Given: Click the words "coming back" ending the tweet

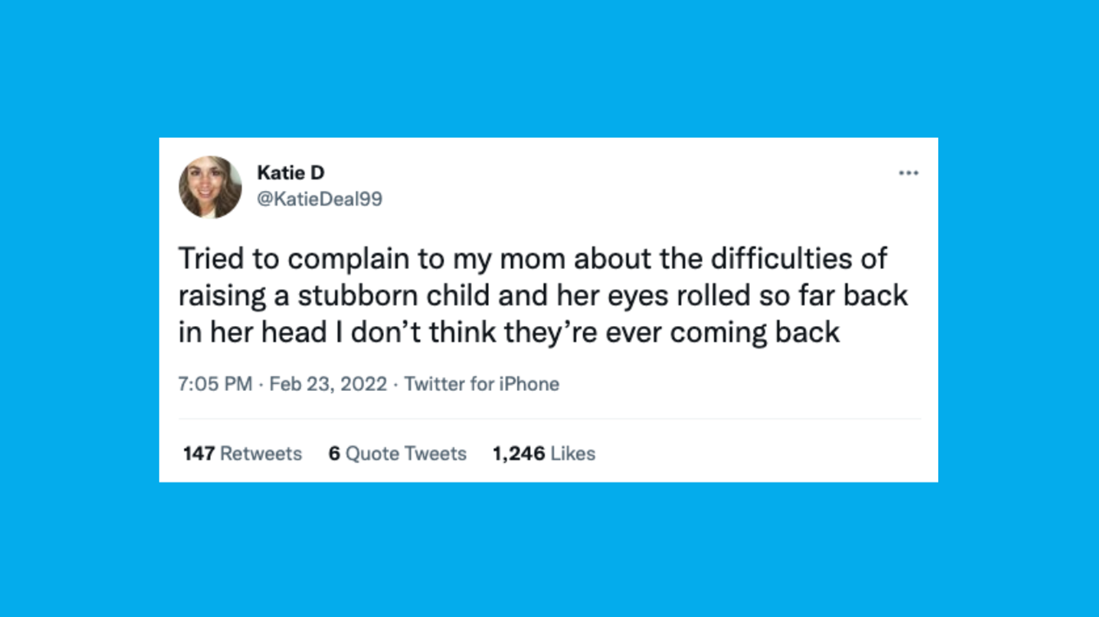Looking at the screenshot, I should (x=754, y=333).
